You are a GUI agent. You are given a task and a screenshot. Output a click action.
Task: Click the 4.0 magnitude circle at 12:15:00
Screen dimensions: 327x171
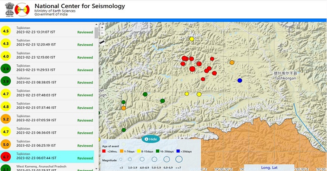pyautogui.click(x=6, y=56)
